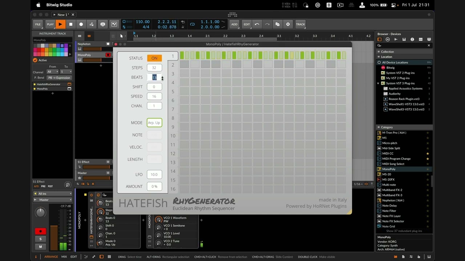Adjust the Steps remote control knob
This screenshot has height=261, width=465.
click(x=100, y=212)
